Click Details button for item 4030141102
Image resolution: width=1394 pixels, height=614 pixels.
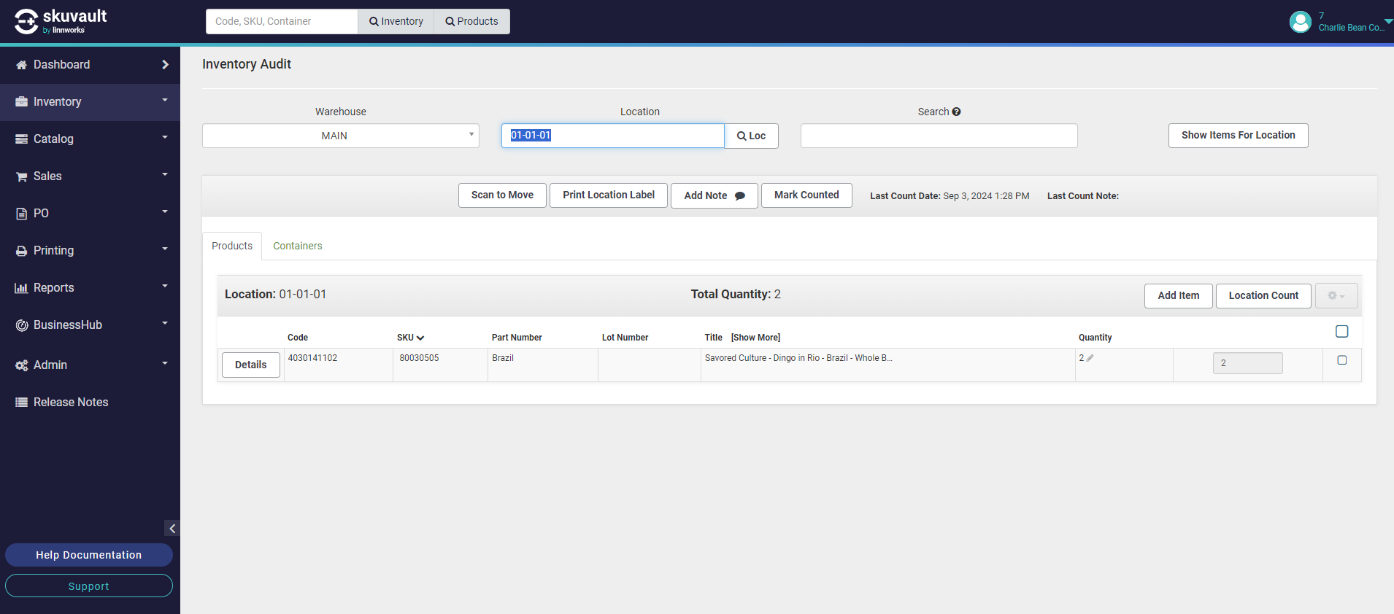(x=251, y=365)
